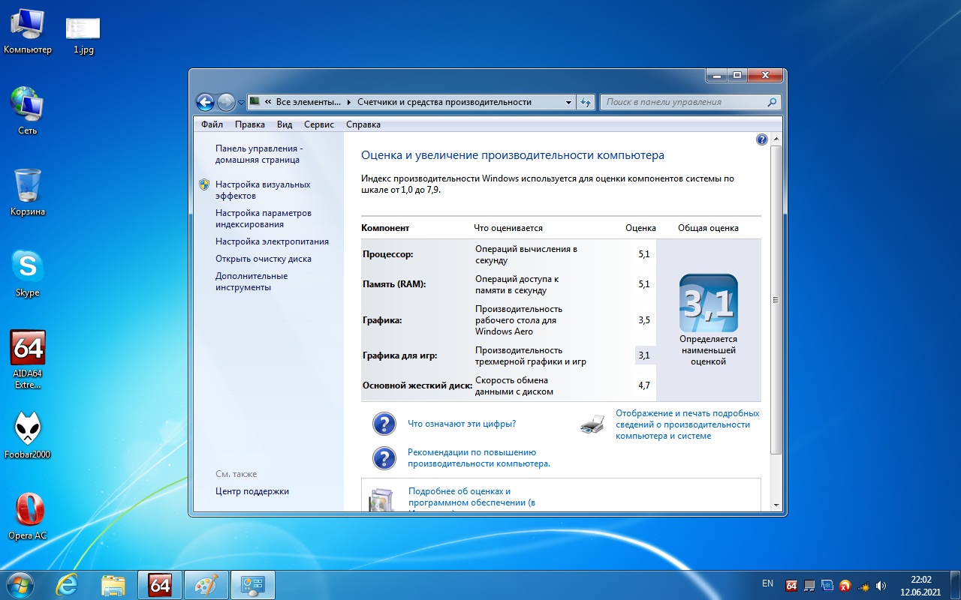Open the Сеть network desktop icon
Screen dimensions: 961x600
27,111
